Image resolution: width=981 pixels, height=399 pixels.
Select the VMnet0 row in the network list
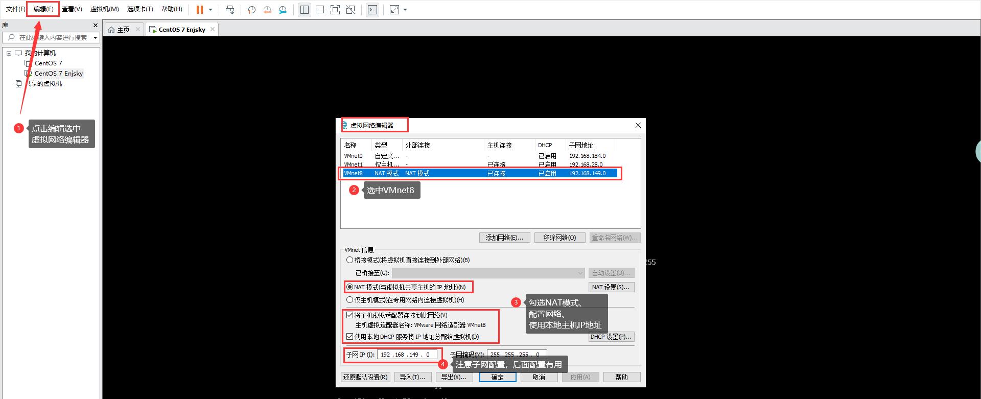(480, 156)
